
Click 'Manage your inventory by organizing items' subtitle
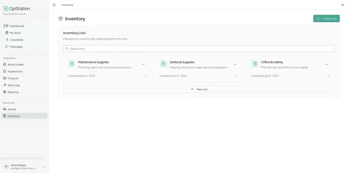tap(95, 39)
